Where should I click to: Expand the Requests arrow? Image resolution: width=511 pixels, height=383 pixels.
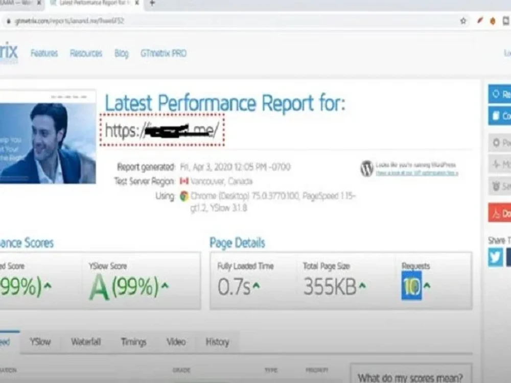pos(427,285)
